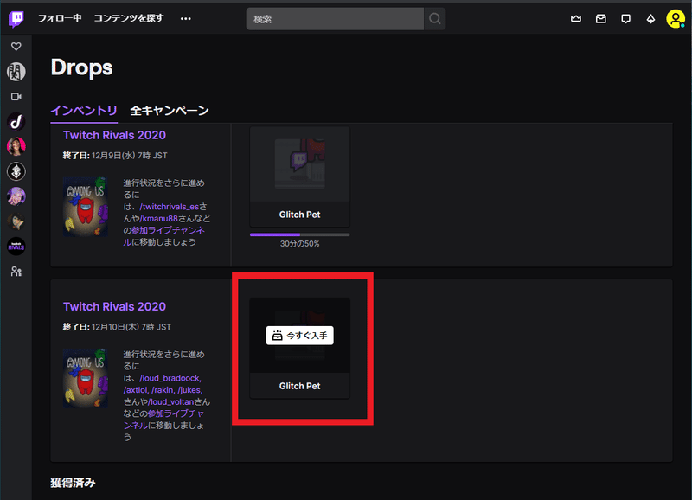Screen dimensions: 692x500
Task: Open the more options ellipsis menu
Action: (x=186, y=18)
